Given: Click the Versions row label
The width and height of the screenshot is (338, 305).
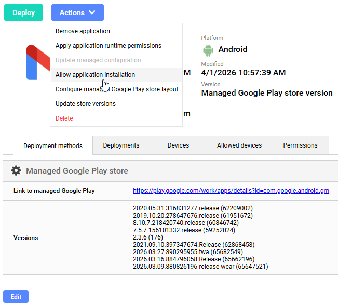Looking at the screenshot, I should tap(25, 238).
